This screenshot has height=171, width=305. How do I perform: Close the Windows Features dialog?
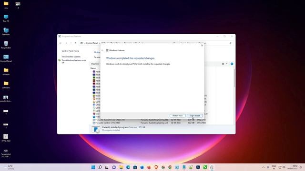click(x=202, y=46)
